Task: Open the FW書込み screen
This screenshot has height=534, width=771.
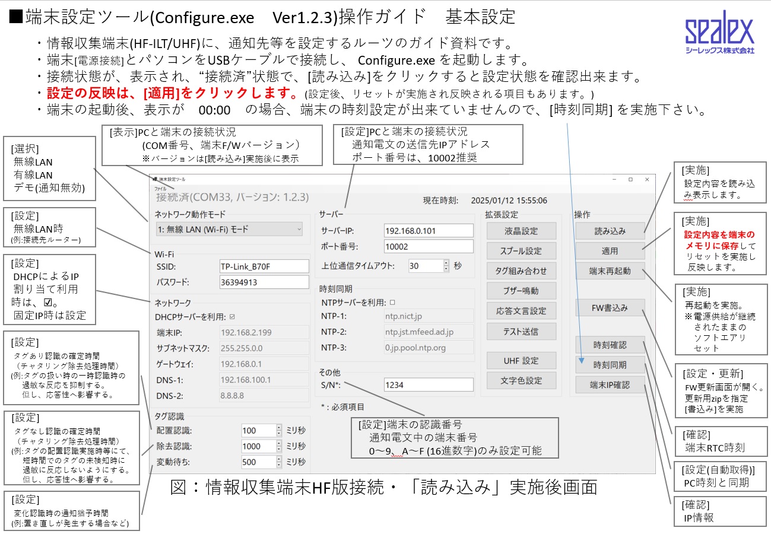Action: 610,307
